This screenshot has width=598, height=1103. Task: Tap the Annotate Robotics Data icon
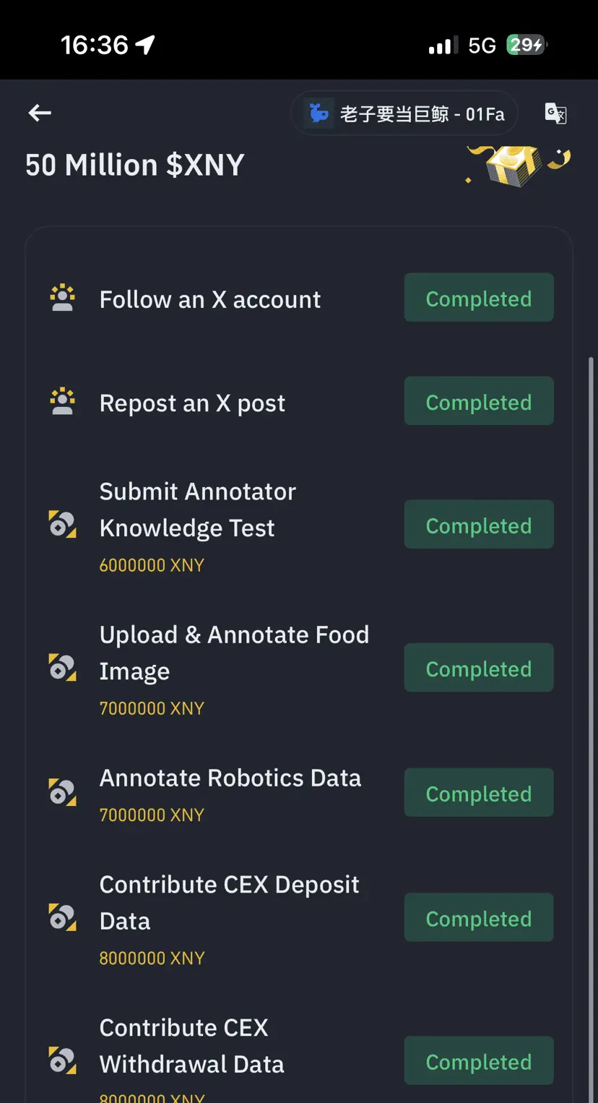63,792
